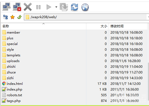This screenshot has width=149, height=106.
Task: Click the date 2018/10/19 11:04:00
Action: coord(126,67)
